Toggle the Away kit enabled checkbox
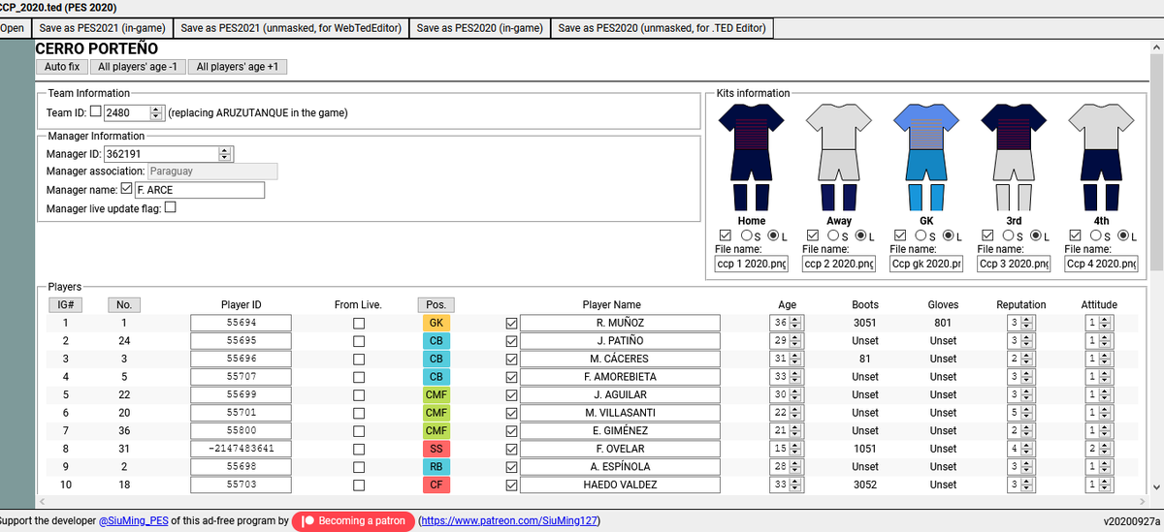 tap(812, 235)
